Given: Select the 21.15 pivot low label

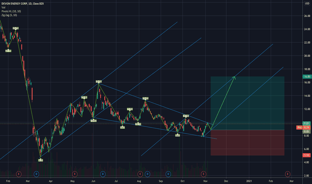Looking at the screenshot, I should point(8,51).
